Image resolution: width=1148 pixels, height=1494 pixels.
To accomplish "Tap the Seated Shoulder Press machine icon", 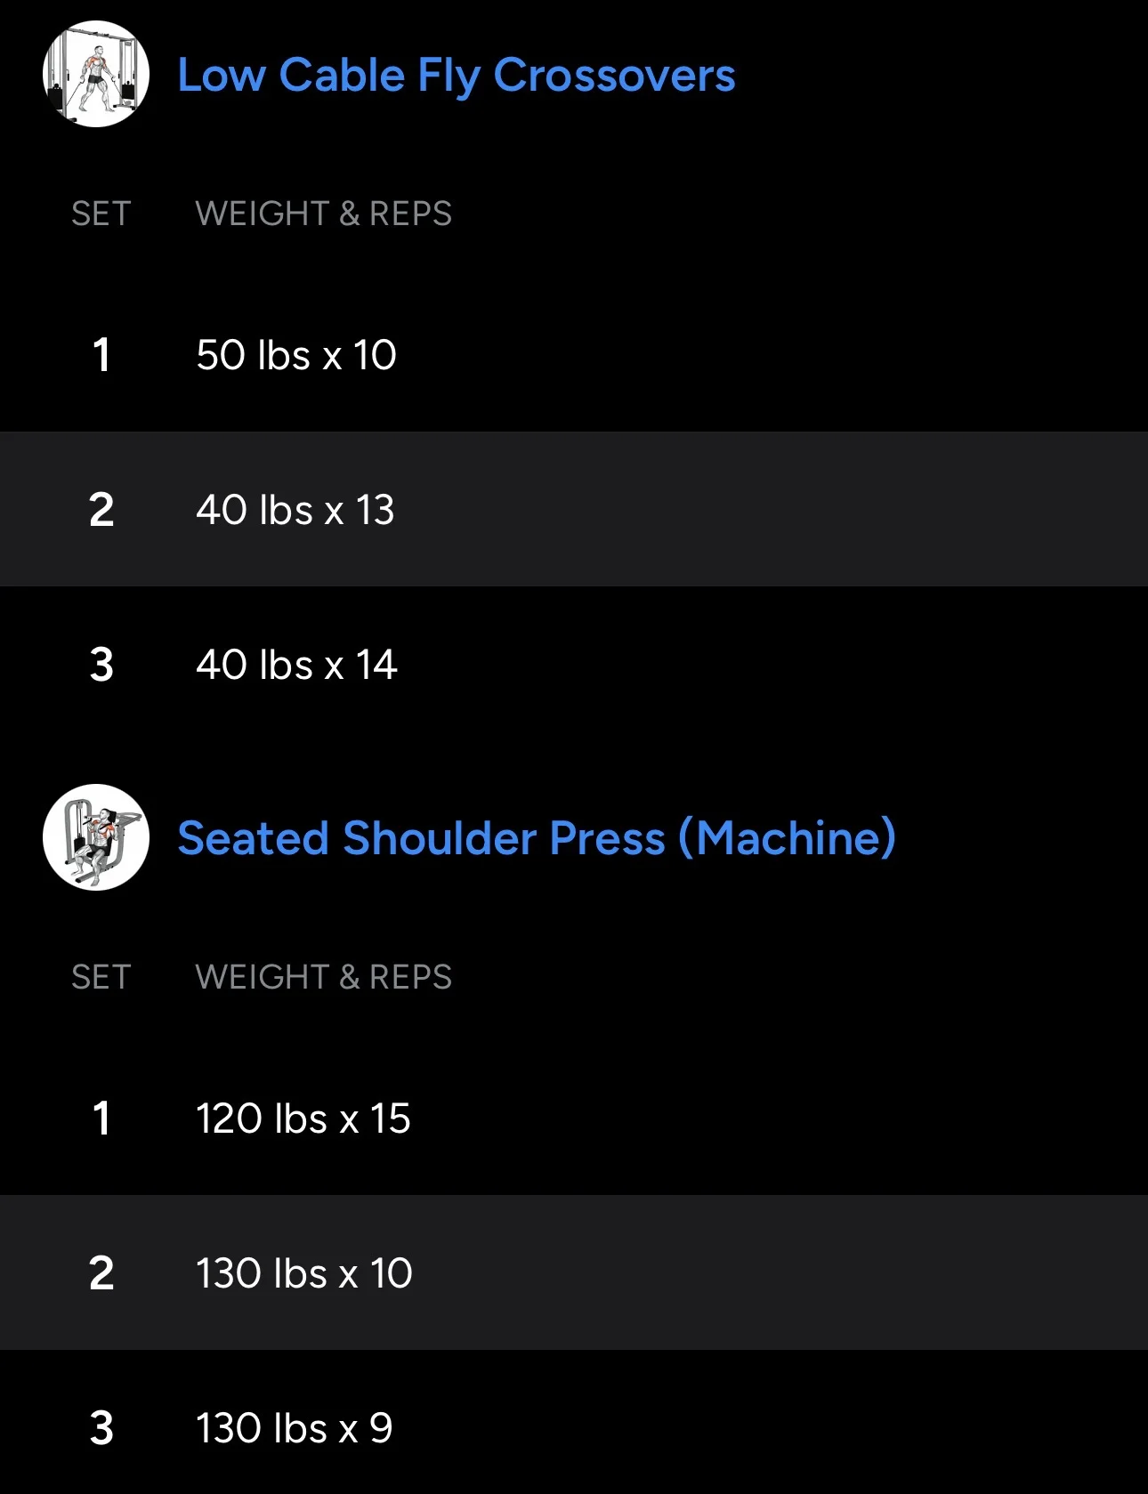I will (x=96, y=837).
